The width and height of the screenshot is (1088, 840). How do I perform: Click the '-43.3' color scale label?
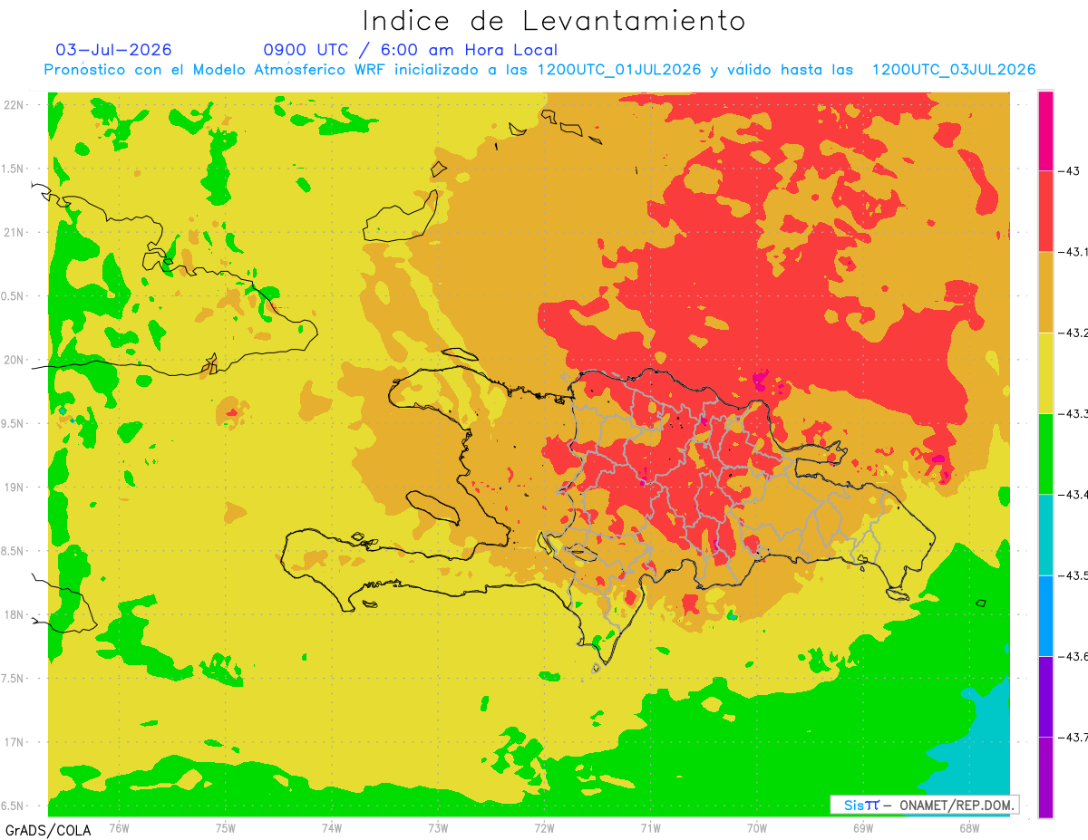pos(1073,413)
